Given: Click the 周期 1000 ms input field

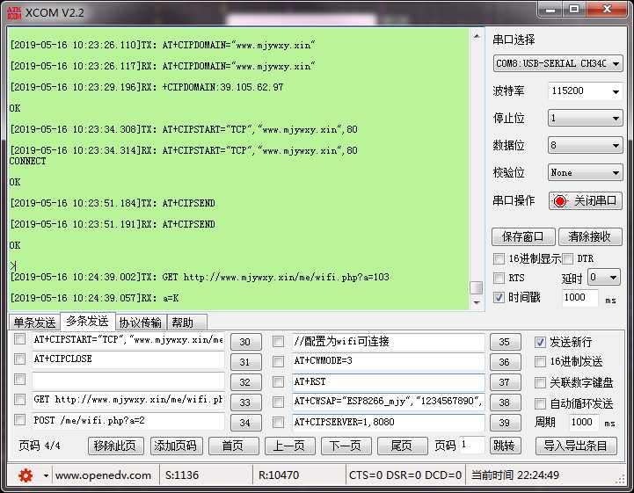Looking at the screenshot, I should 583,423.
